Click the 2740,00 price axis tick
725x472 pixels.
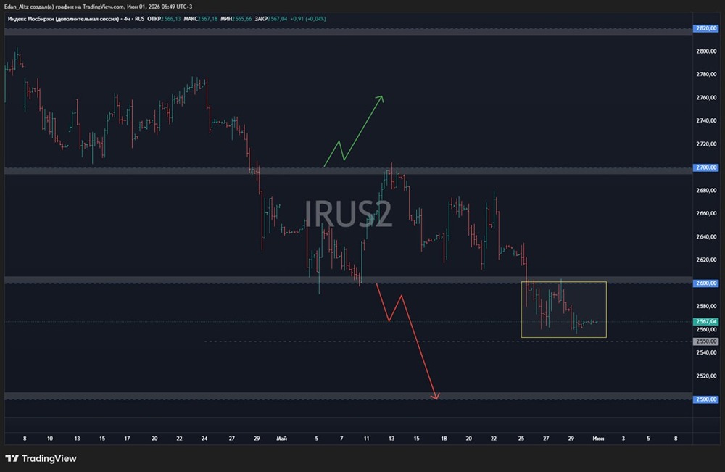coord(706,120)
